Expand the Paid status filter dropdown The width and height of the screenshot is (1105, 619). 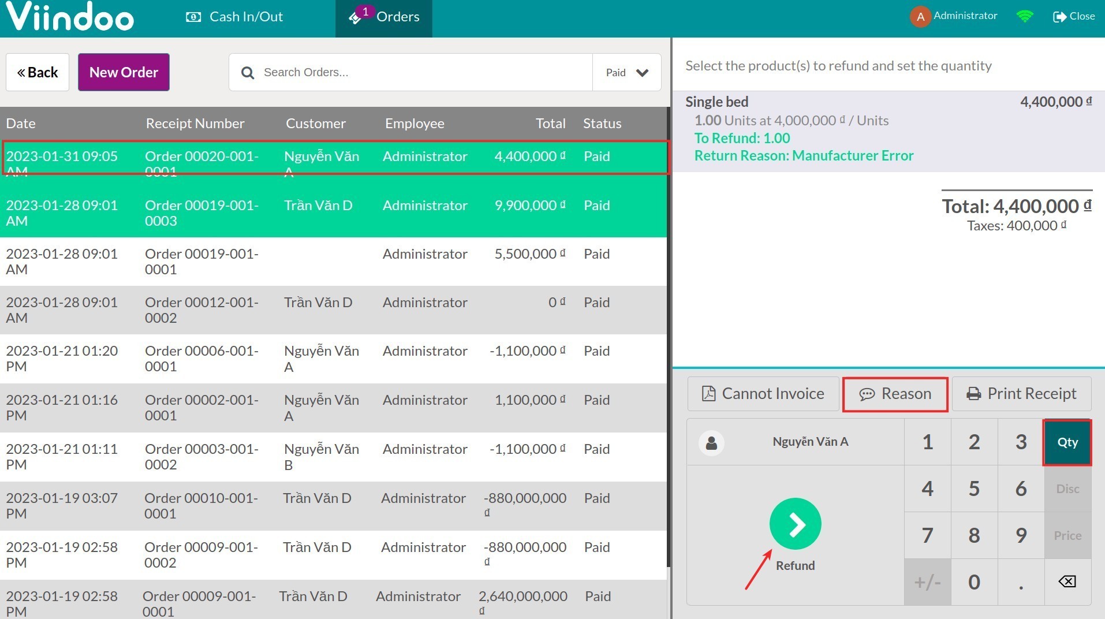coord(626,73)
